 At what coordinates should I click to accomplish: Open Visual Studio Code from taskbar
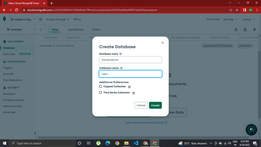136,143
